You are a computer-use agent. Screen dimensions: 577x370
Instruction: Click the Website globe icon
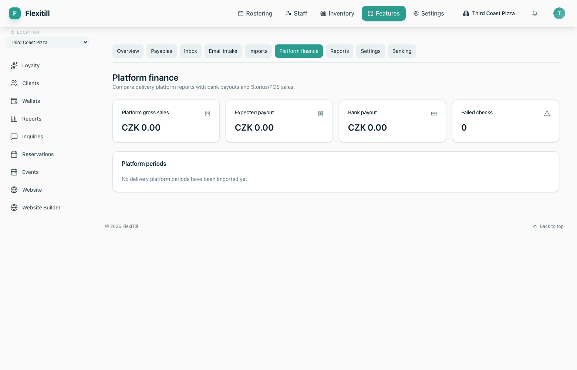(x=14, y=190)
